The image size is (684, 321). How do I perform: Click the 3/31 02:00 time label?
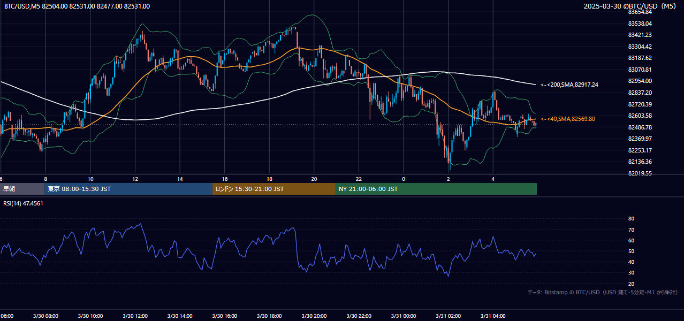click(448, 316)
